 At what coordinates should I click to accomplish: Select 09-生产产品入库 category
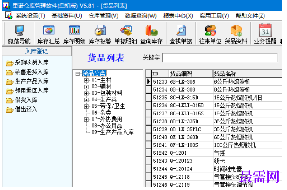click(113, 132)
